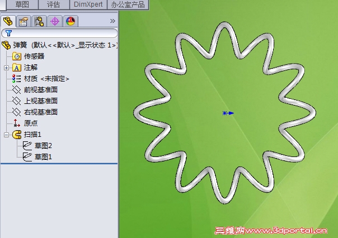The width and height of the screenshot is (338, 238).
Task: Switch to the 评估 ribbon tab
Action: (54, 4)
